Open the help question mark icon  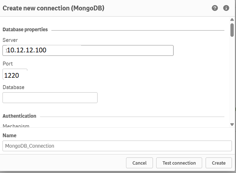coord(215,8)
